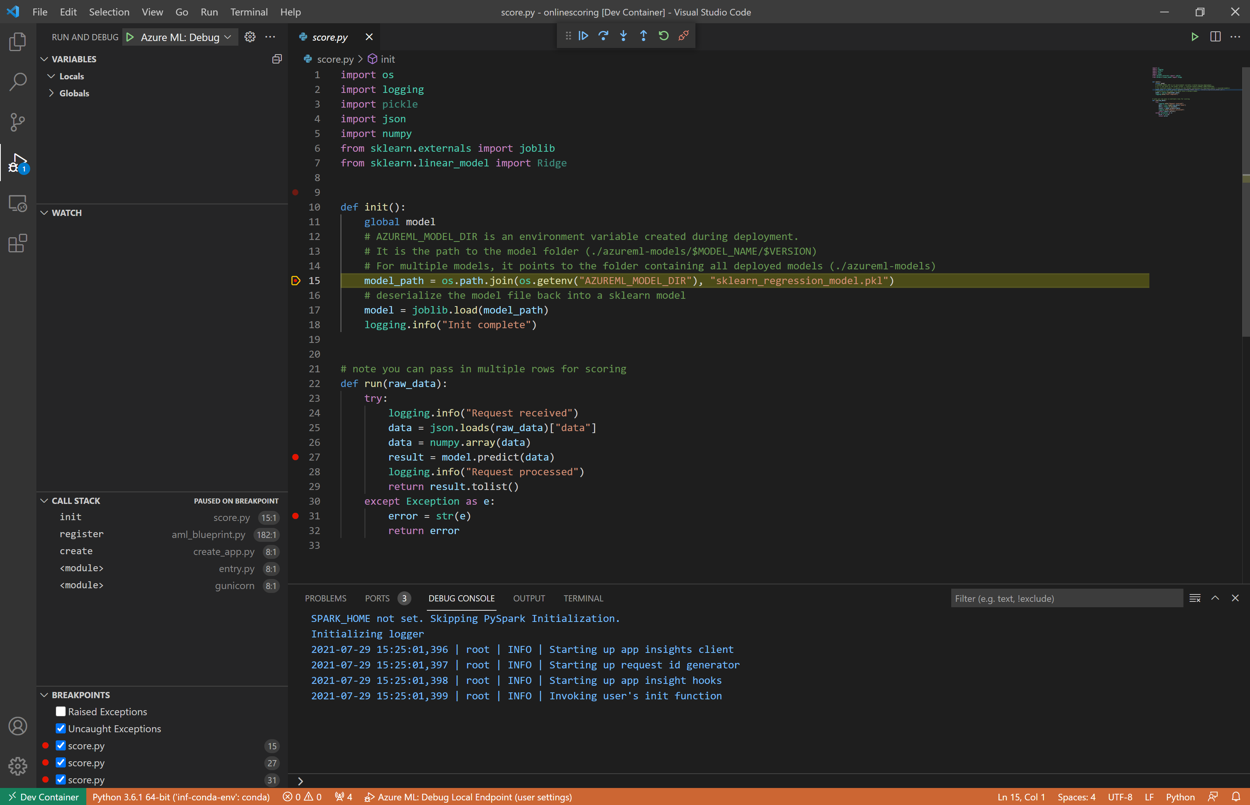This screenshot has height=805, width=1250.
Task: Enable the Raised Exceptions checkbox
Action: [x=61, y=711]
